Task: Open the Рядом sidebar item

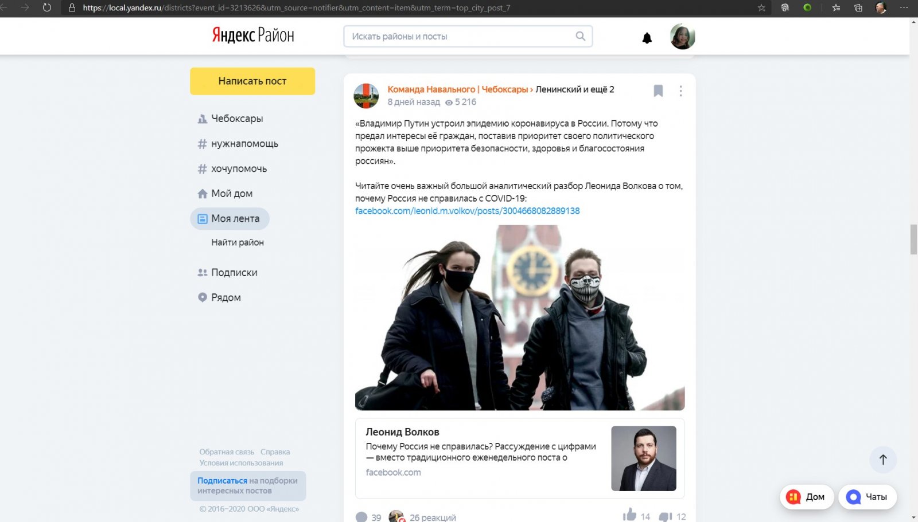Action: (225, 297)
